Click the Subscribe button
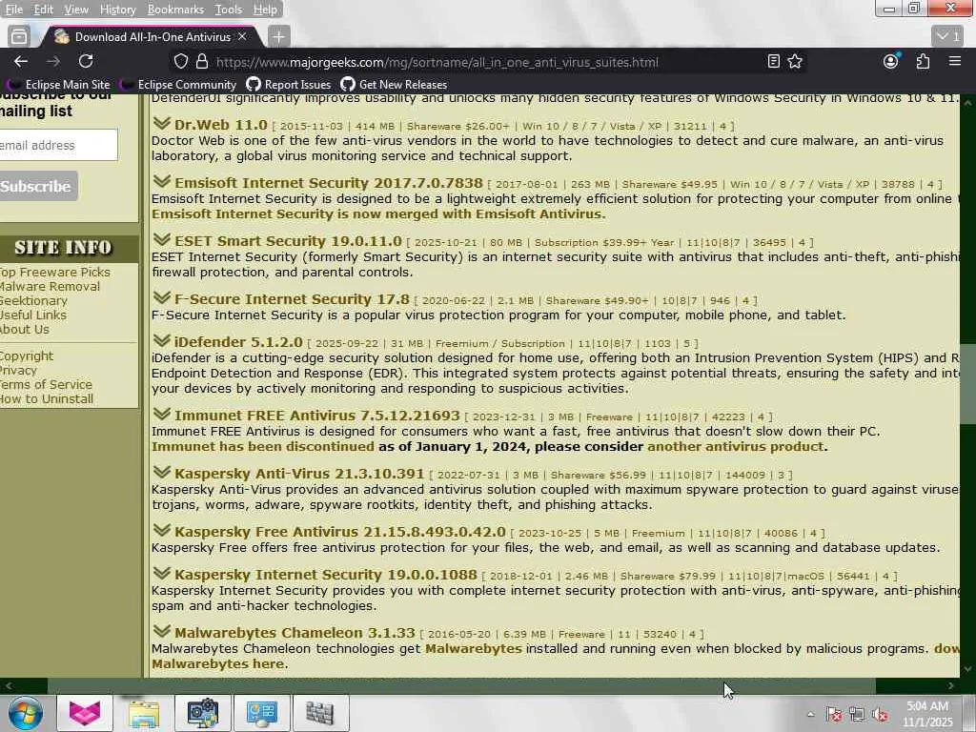The height and width of the screenshot is (732, 976). tap(37, 186)
